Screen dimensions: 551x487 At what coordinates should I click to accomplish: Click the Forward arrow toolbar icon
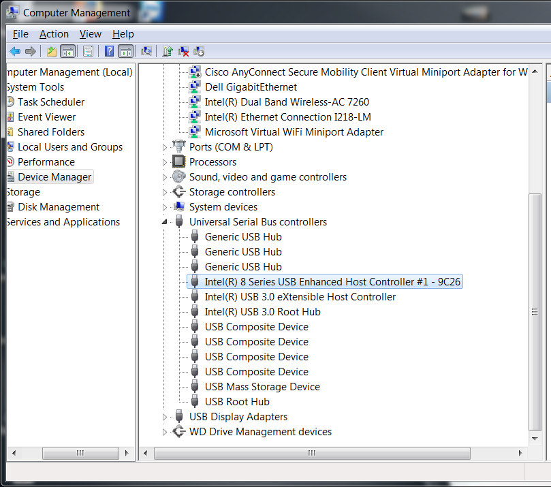tap(31, 52)
